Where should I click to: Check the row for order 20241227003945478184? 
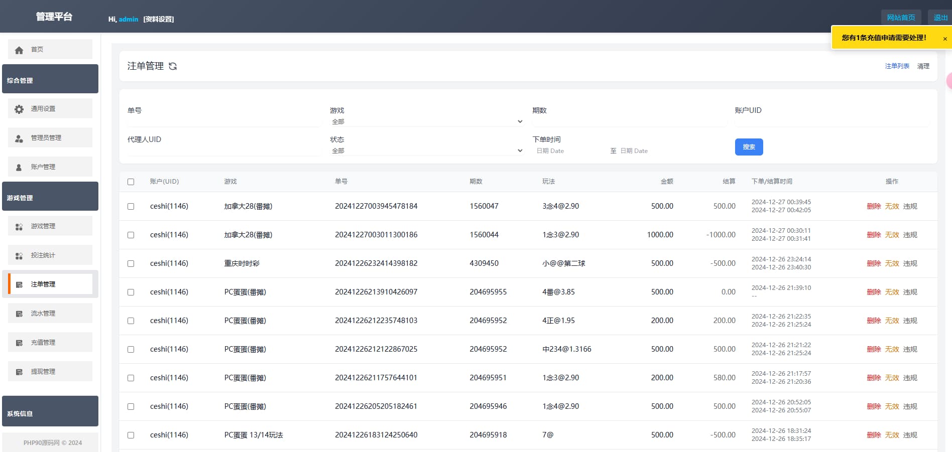[131, 206]
